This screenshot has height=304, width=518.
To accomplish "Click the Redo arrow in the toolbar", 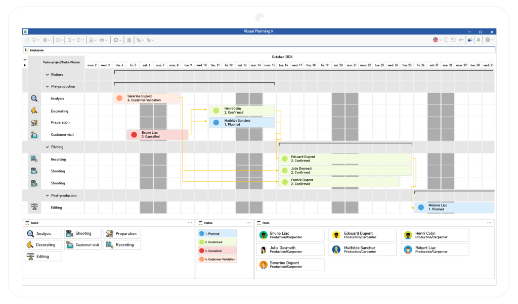I will [79, 40].
